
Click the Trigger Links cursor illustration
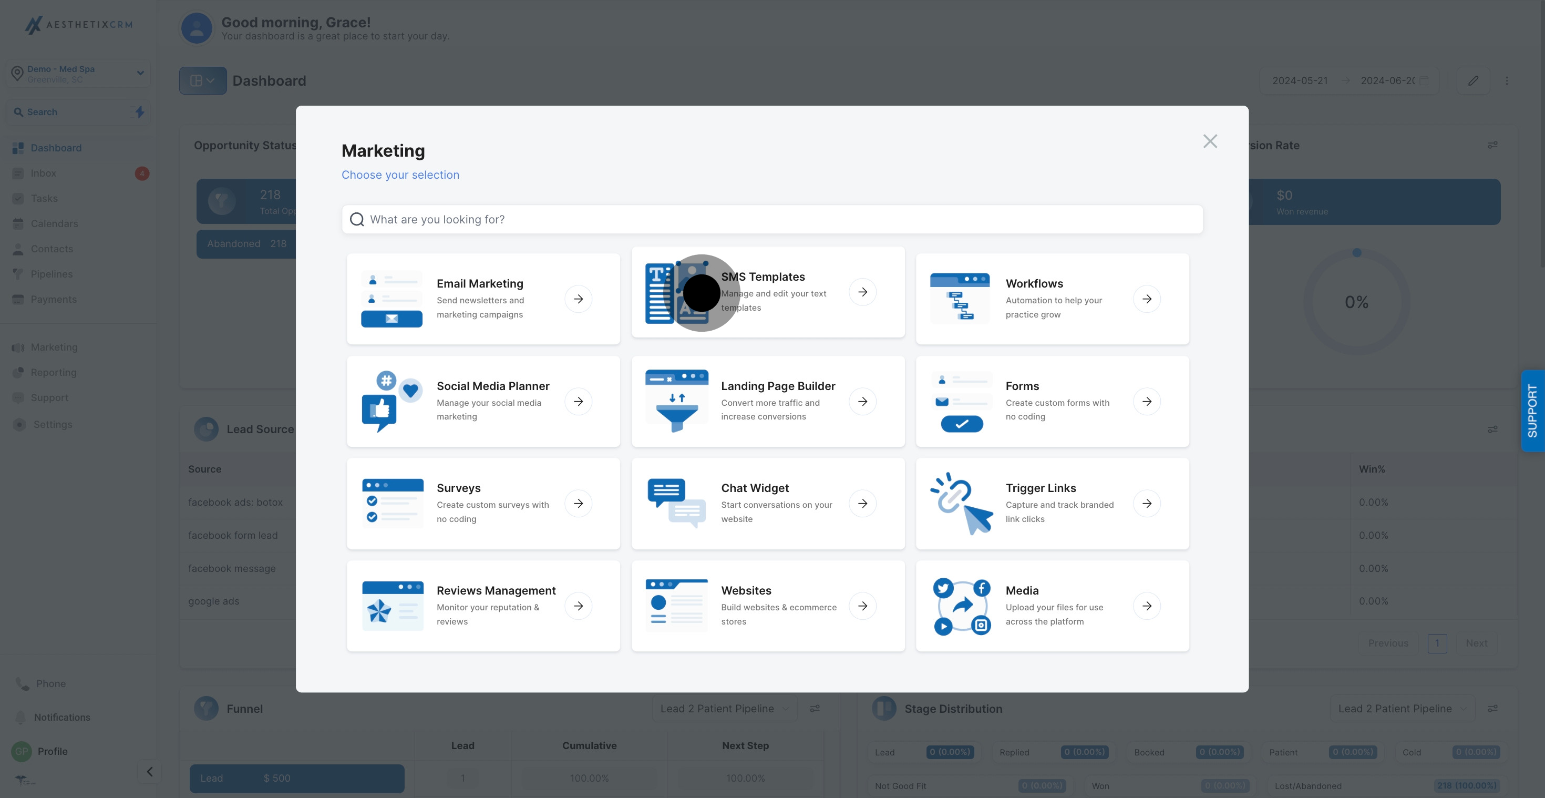(x=962, y=504)
